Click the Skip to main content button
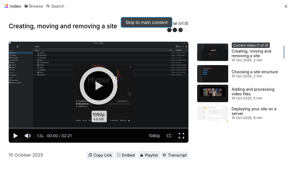Viewport: 293px width, 177px height. (x=146, y=22)
